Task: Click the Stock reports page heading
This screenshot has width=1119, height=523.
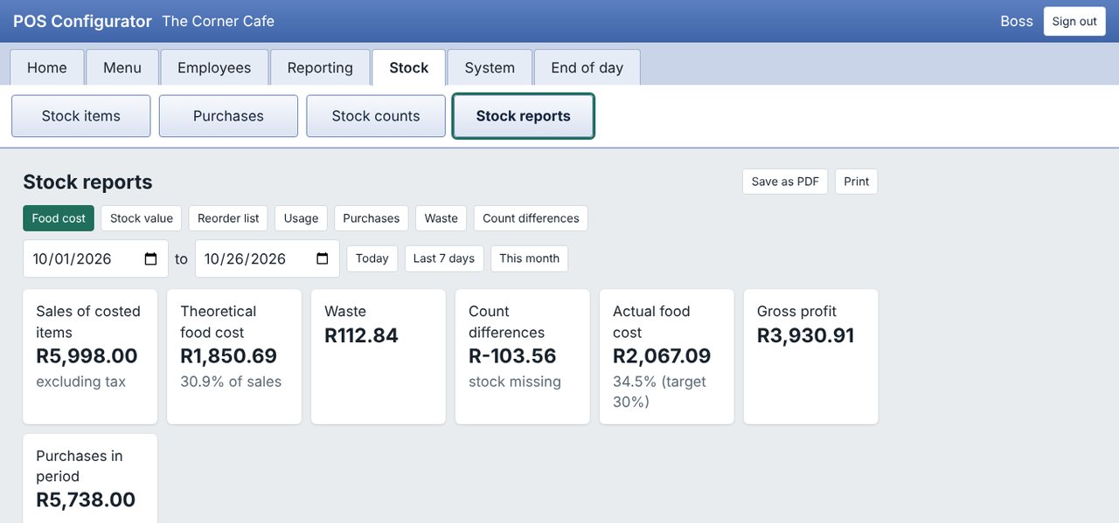Action: click(x=87, y=182)
